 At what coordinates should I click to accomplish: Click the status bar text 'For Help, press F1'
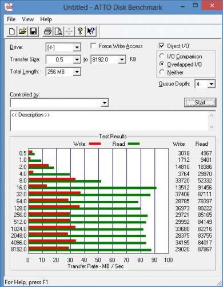pos(26,282)
